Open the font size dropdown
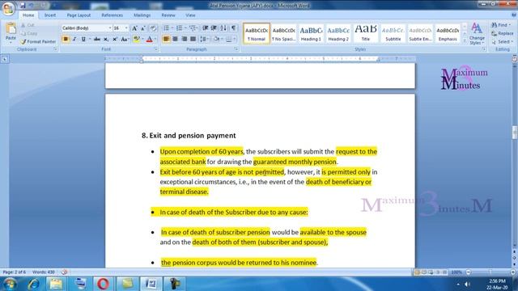 (126, 28)
